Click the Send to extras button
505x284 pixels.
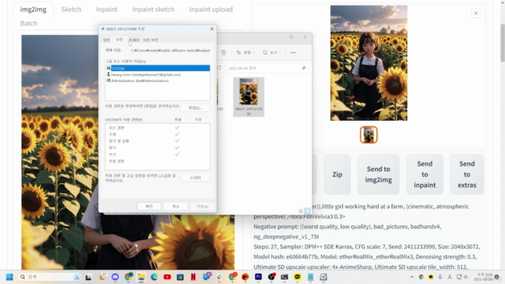(467, 174)
